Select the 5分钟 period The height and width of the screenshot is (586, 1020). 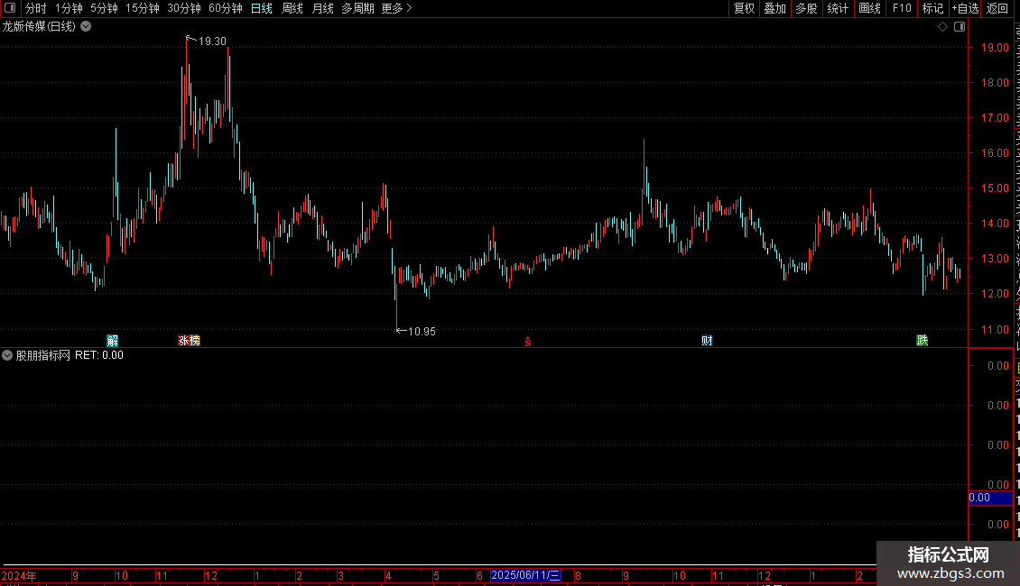[104, 8]
